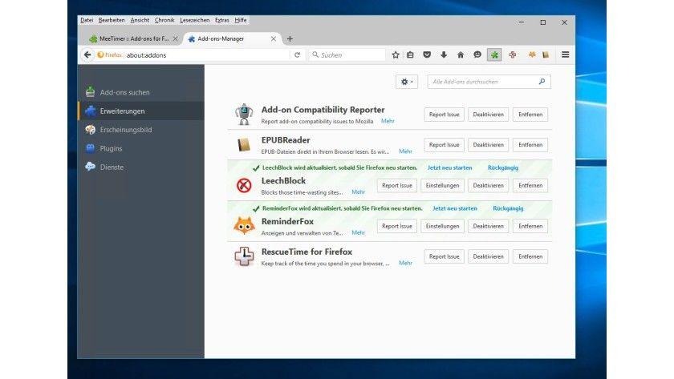Click Jetzt neu starten for LeechBlock
Viewport: 674px width, 379px height.
(449, 167)
